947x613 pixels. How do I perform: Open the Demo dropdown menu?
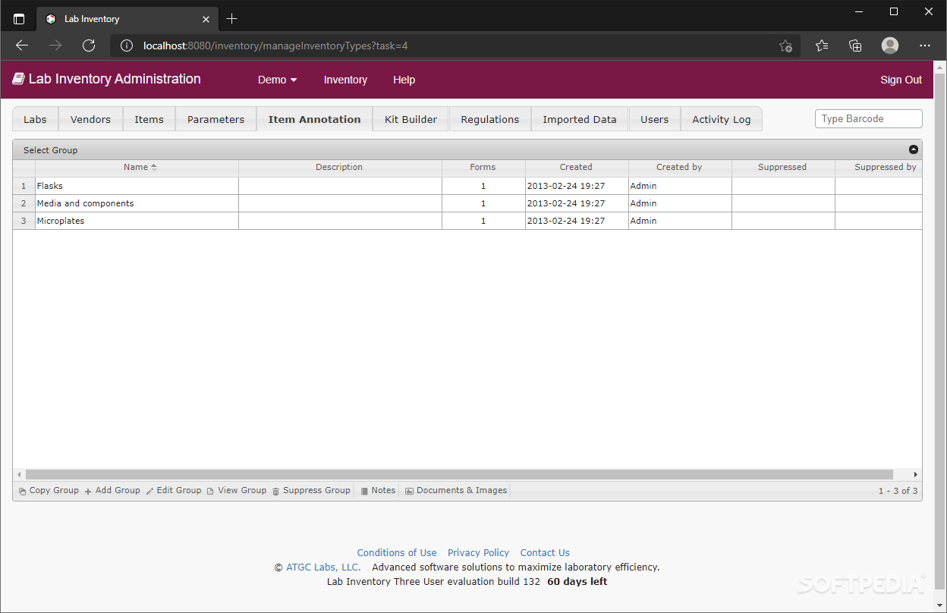[278, 80]
